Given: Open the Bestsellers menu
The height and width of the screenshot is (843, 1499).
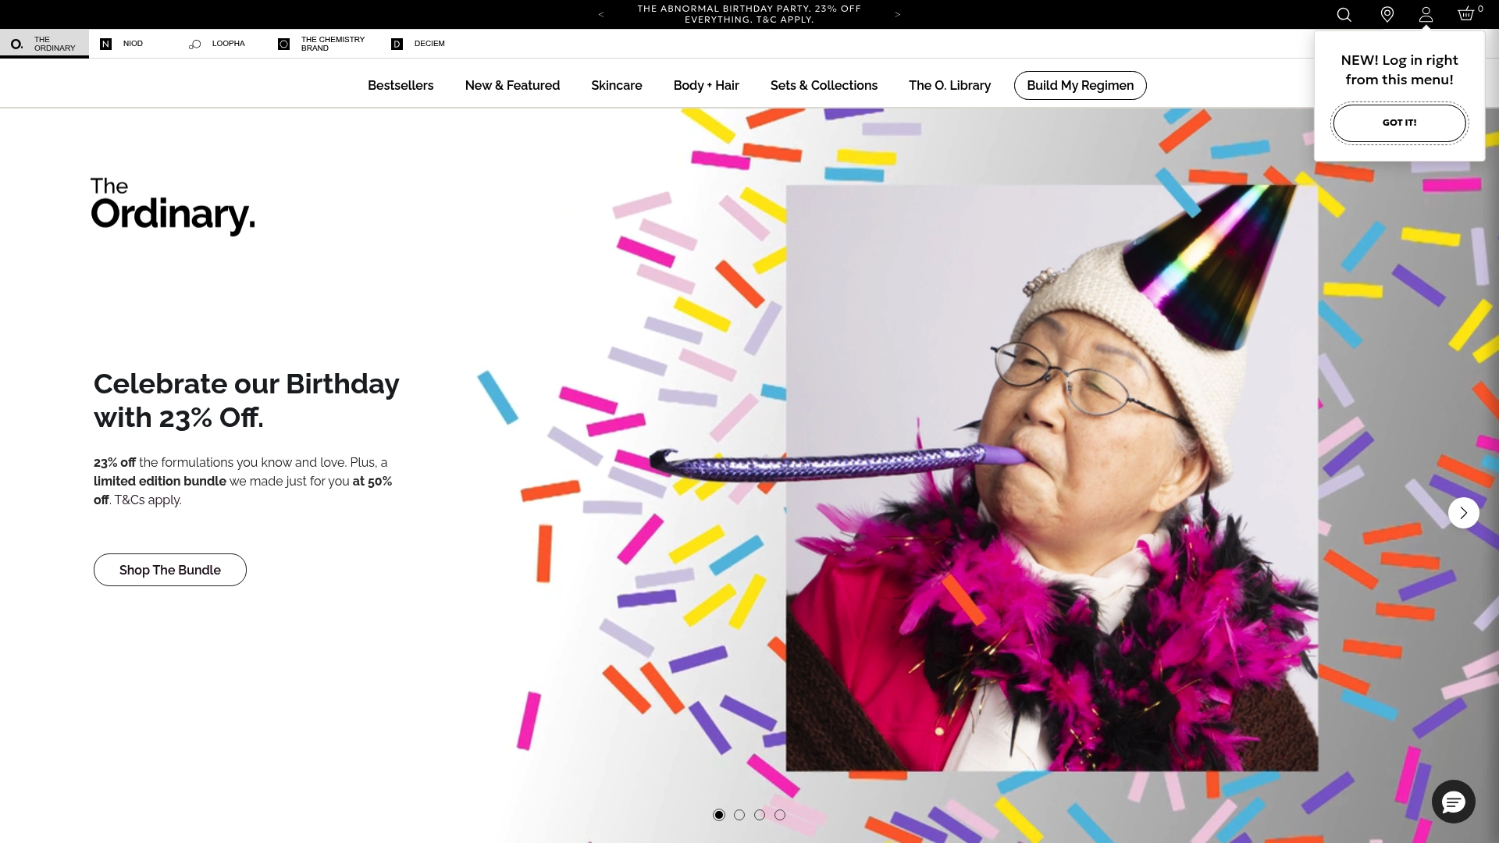Looking at the screenshot, I should [401, 85].
